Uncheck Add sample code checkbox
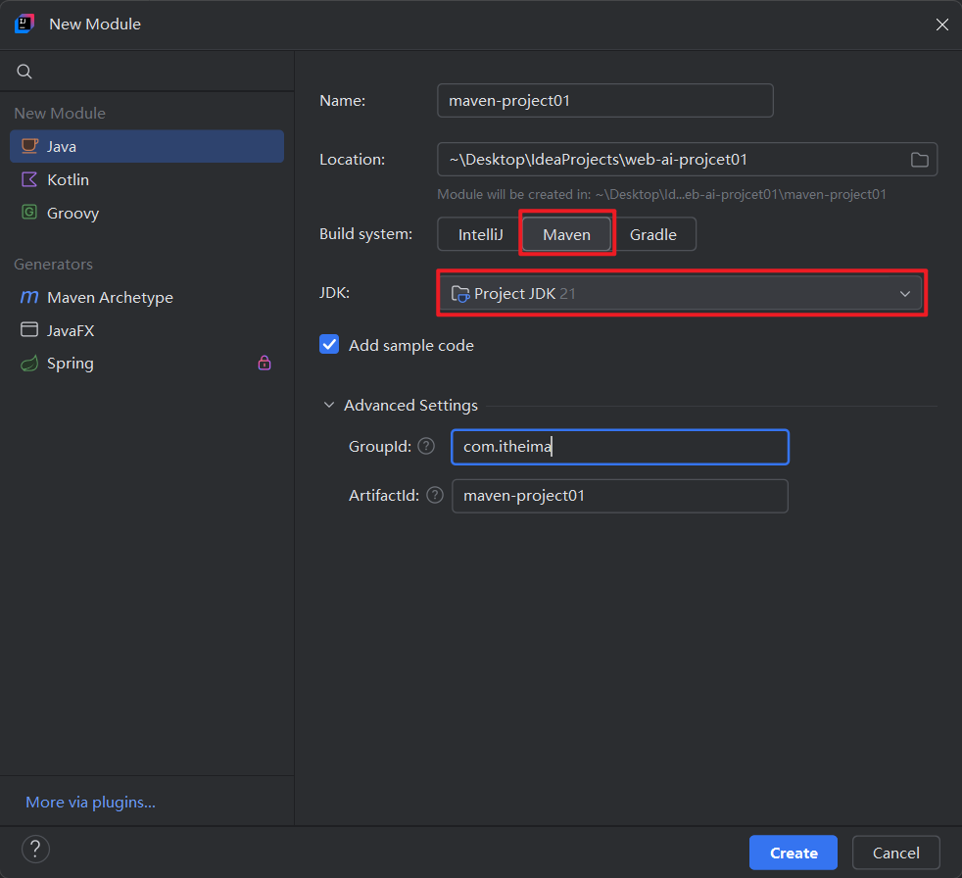The height and width of the screenshot is (878, 962). 329,345
